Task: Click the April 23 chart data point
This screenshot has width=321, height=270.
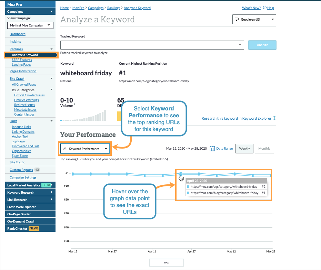Action: (181, 174)
